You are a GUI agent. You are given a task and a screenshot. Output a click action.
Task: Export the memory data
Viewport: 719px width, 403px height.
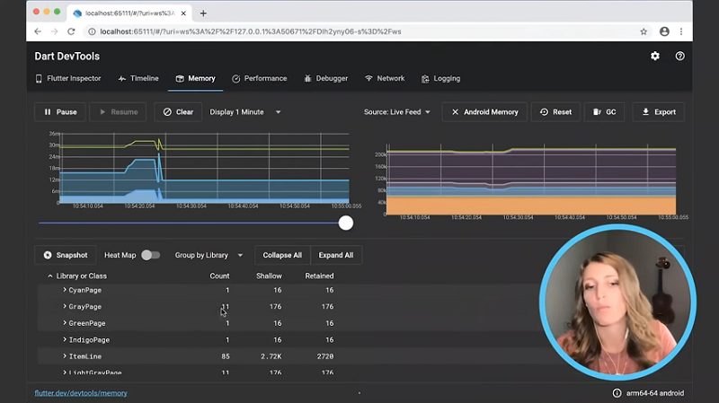[x=658, y=111]
